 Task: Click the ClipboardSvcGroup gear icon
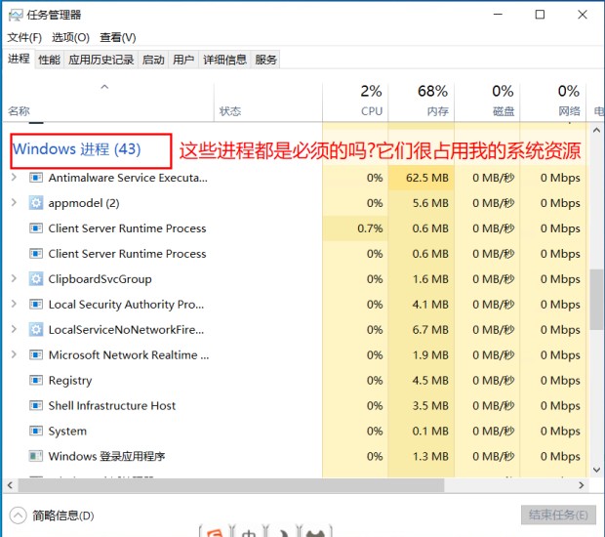pos(36,278)
